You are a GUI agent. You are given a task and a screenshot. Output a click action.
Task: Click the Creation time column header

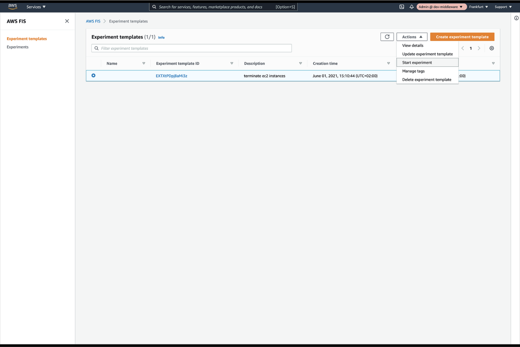tap(325, 63)
